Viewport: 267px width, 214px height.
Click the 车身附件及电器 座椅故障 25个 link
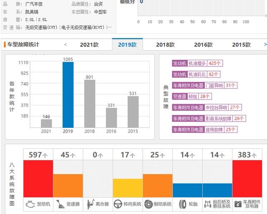point(204,130)
